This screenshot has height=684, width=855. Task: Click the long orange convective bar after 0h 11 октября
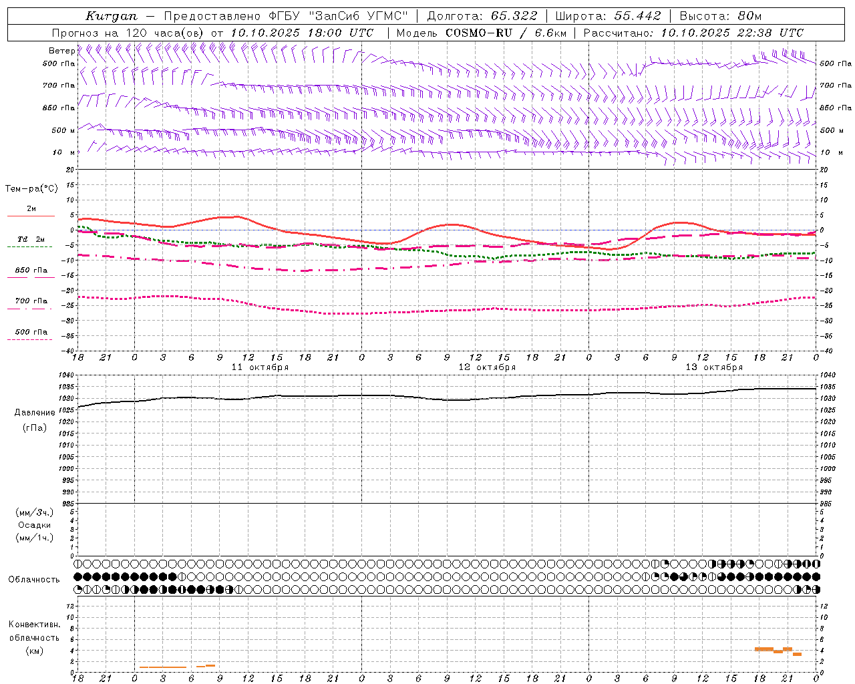[x=163, y=667]
